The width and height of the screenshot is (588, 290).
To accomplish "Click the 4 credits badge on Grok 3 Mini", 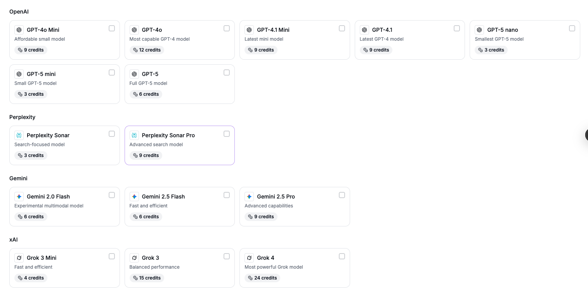I will tap(31, 278).
